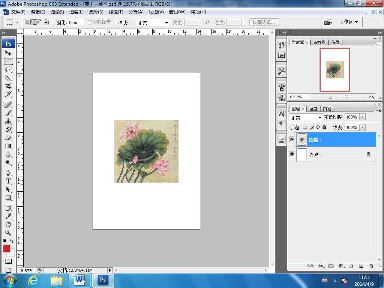Select the Lasso tool
The width and height of the screenshot is (384, 288).
click(x=8, y=69)
